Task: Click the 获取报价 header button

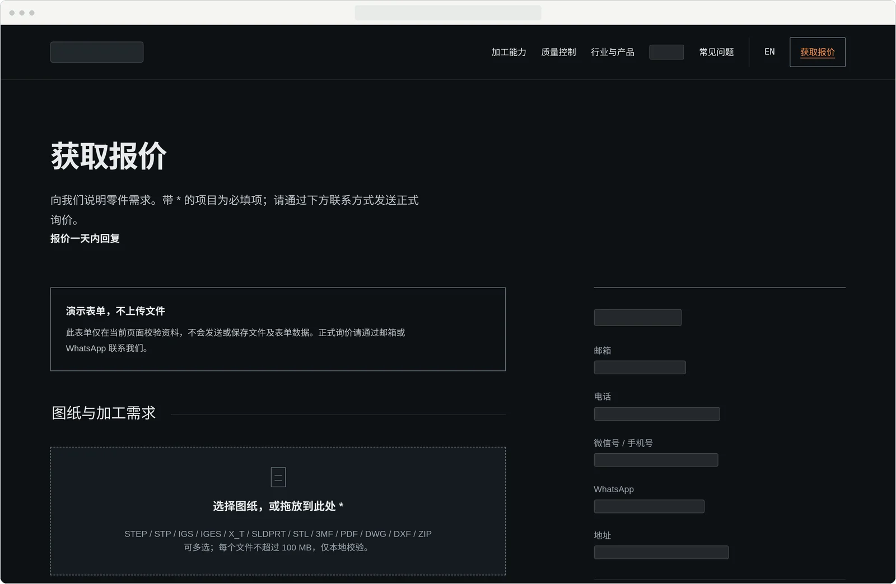Action: coord(817,52)
